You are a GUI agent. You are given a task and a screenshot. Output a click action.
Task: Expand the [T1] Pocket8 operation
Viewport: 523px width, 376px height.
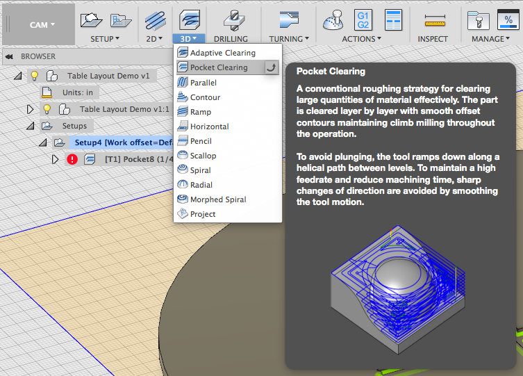pos(55,159)
